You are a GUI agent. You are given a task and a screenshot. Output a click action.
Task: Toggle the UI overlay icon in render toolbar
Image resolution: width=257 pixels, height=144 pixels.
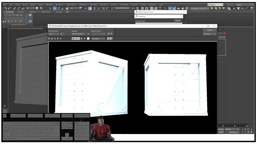108,39
